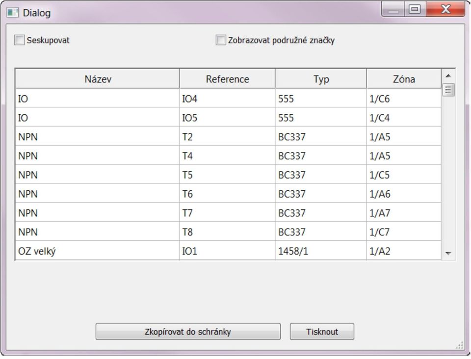Maximize the Dialog window

click(x=415, y=10)
